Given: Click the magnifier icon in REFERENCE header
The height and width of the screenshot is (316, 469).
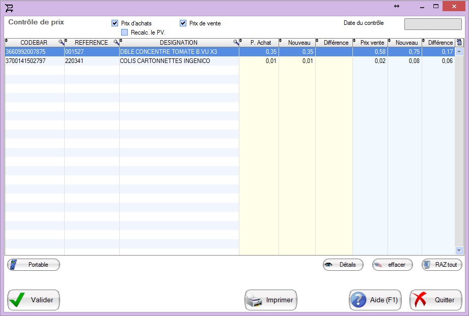Looking at the screenshot, I should click(116, 42).
